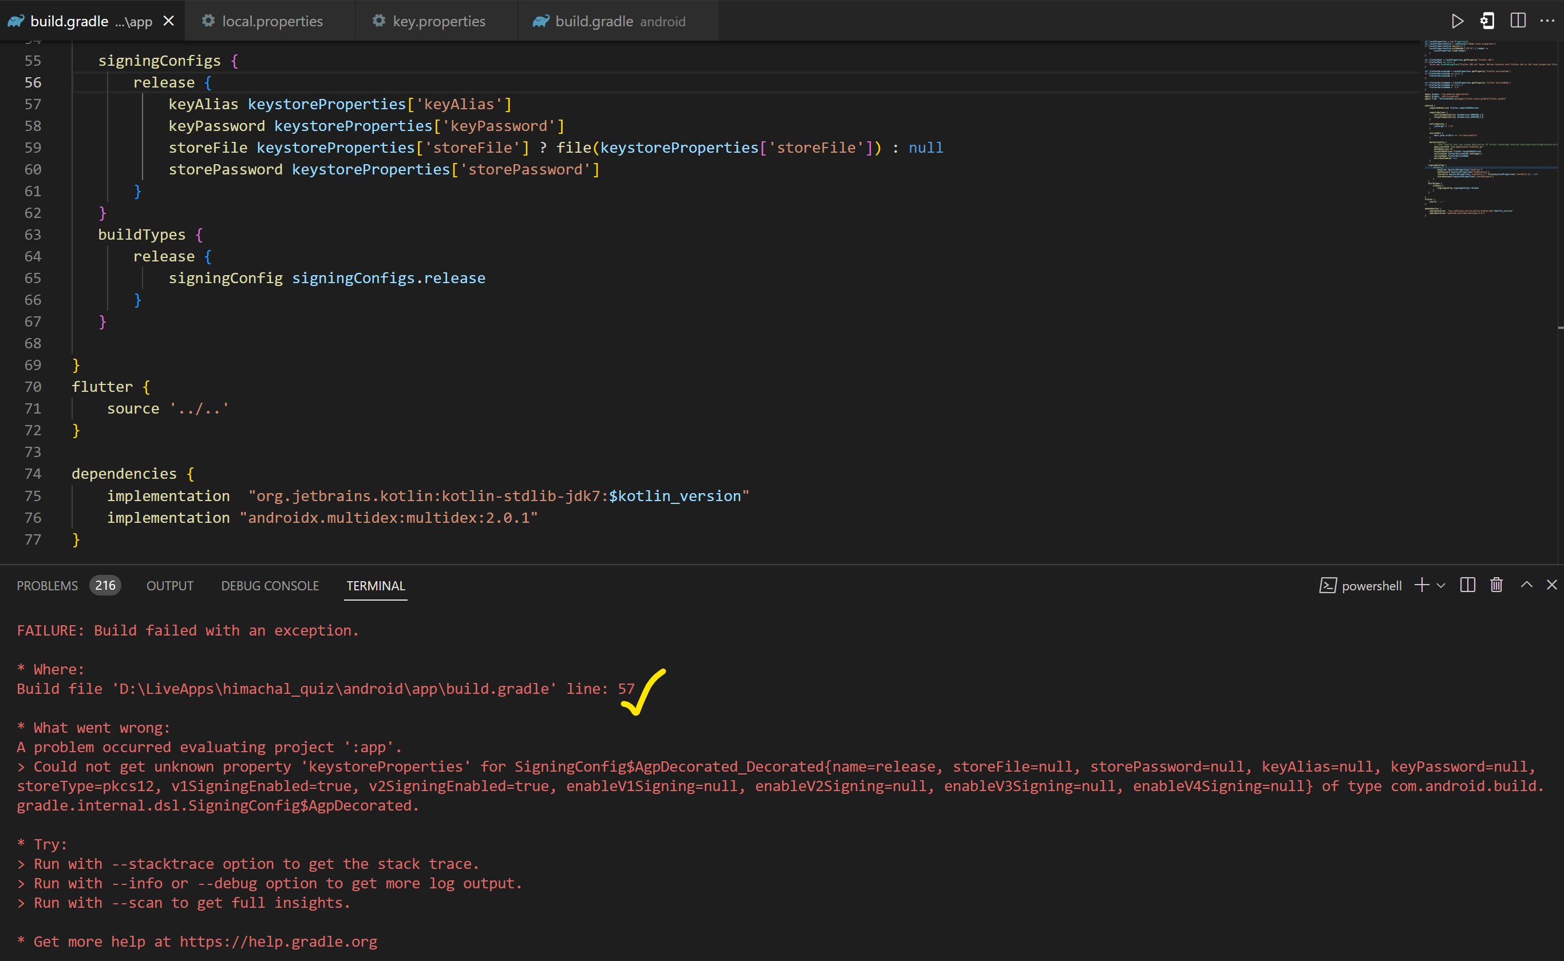Click the signingConfigs keyword on line 55
Screen dimensions: 1564x961
(x=159, y=61)
